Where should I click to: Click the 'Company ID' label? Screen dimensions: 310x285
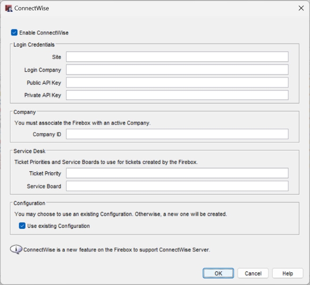tap(47, 134)
